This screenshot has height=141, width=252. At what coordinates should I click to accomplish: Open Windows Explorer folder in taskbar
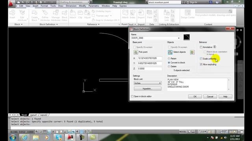(36, 137)
